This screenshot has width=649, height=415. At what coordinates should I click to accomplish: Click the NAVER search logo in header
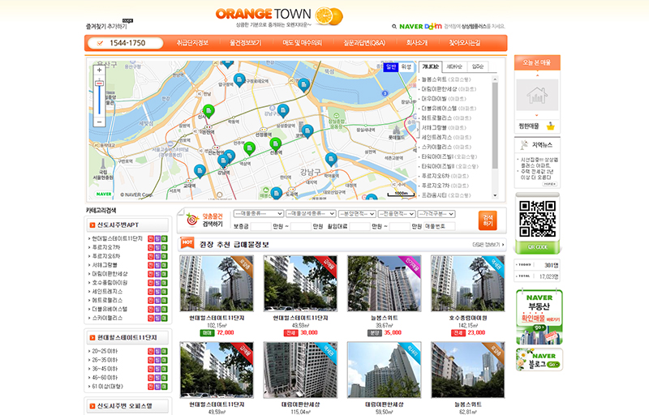click(x=411, y=27)
